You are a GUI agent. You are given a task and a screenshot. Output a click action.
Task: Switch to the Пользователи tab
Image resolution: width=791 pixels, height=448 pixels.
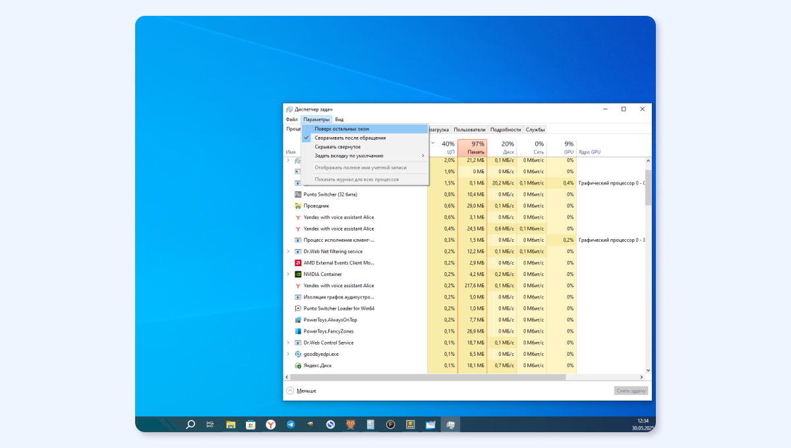click(x=469, y=130)
